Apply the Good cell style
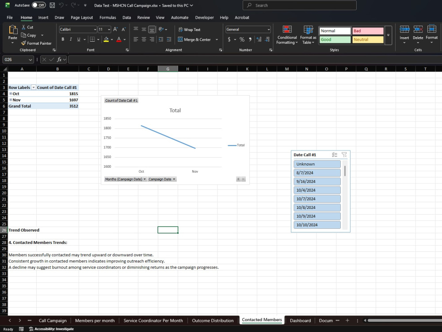 335,39
